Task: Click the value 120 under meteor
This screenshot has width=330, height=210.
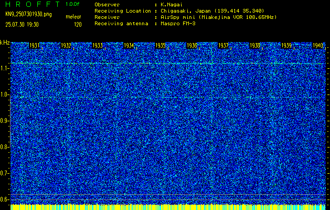Action: coord(78,25)
